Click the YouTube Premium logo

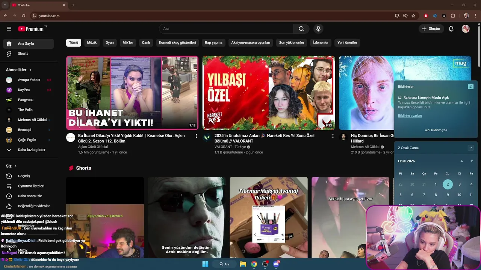(x=31, y=29)
